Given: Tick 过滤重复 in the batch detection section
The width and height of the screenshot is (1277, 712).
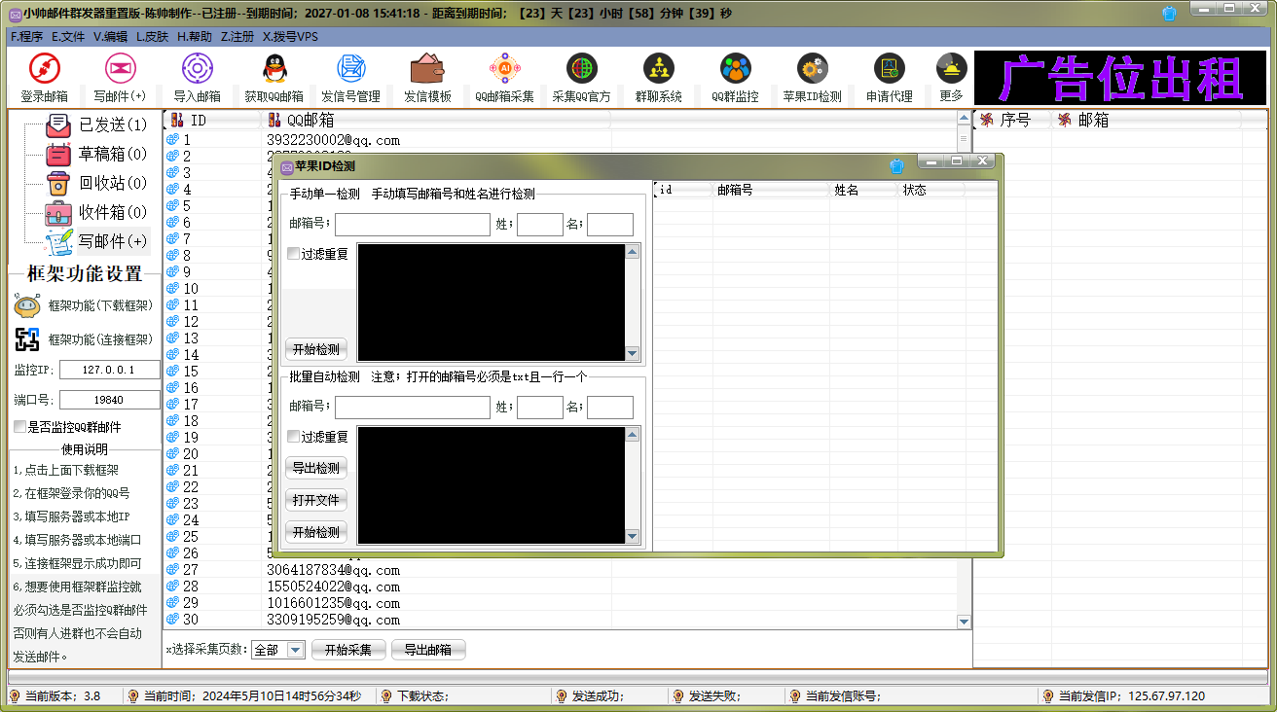Looking at the screenshot, I should click(293, 437).
